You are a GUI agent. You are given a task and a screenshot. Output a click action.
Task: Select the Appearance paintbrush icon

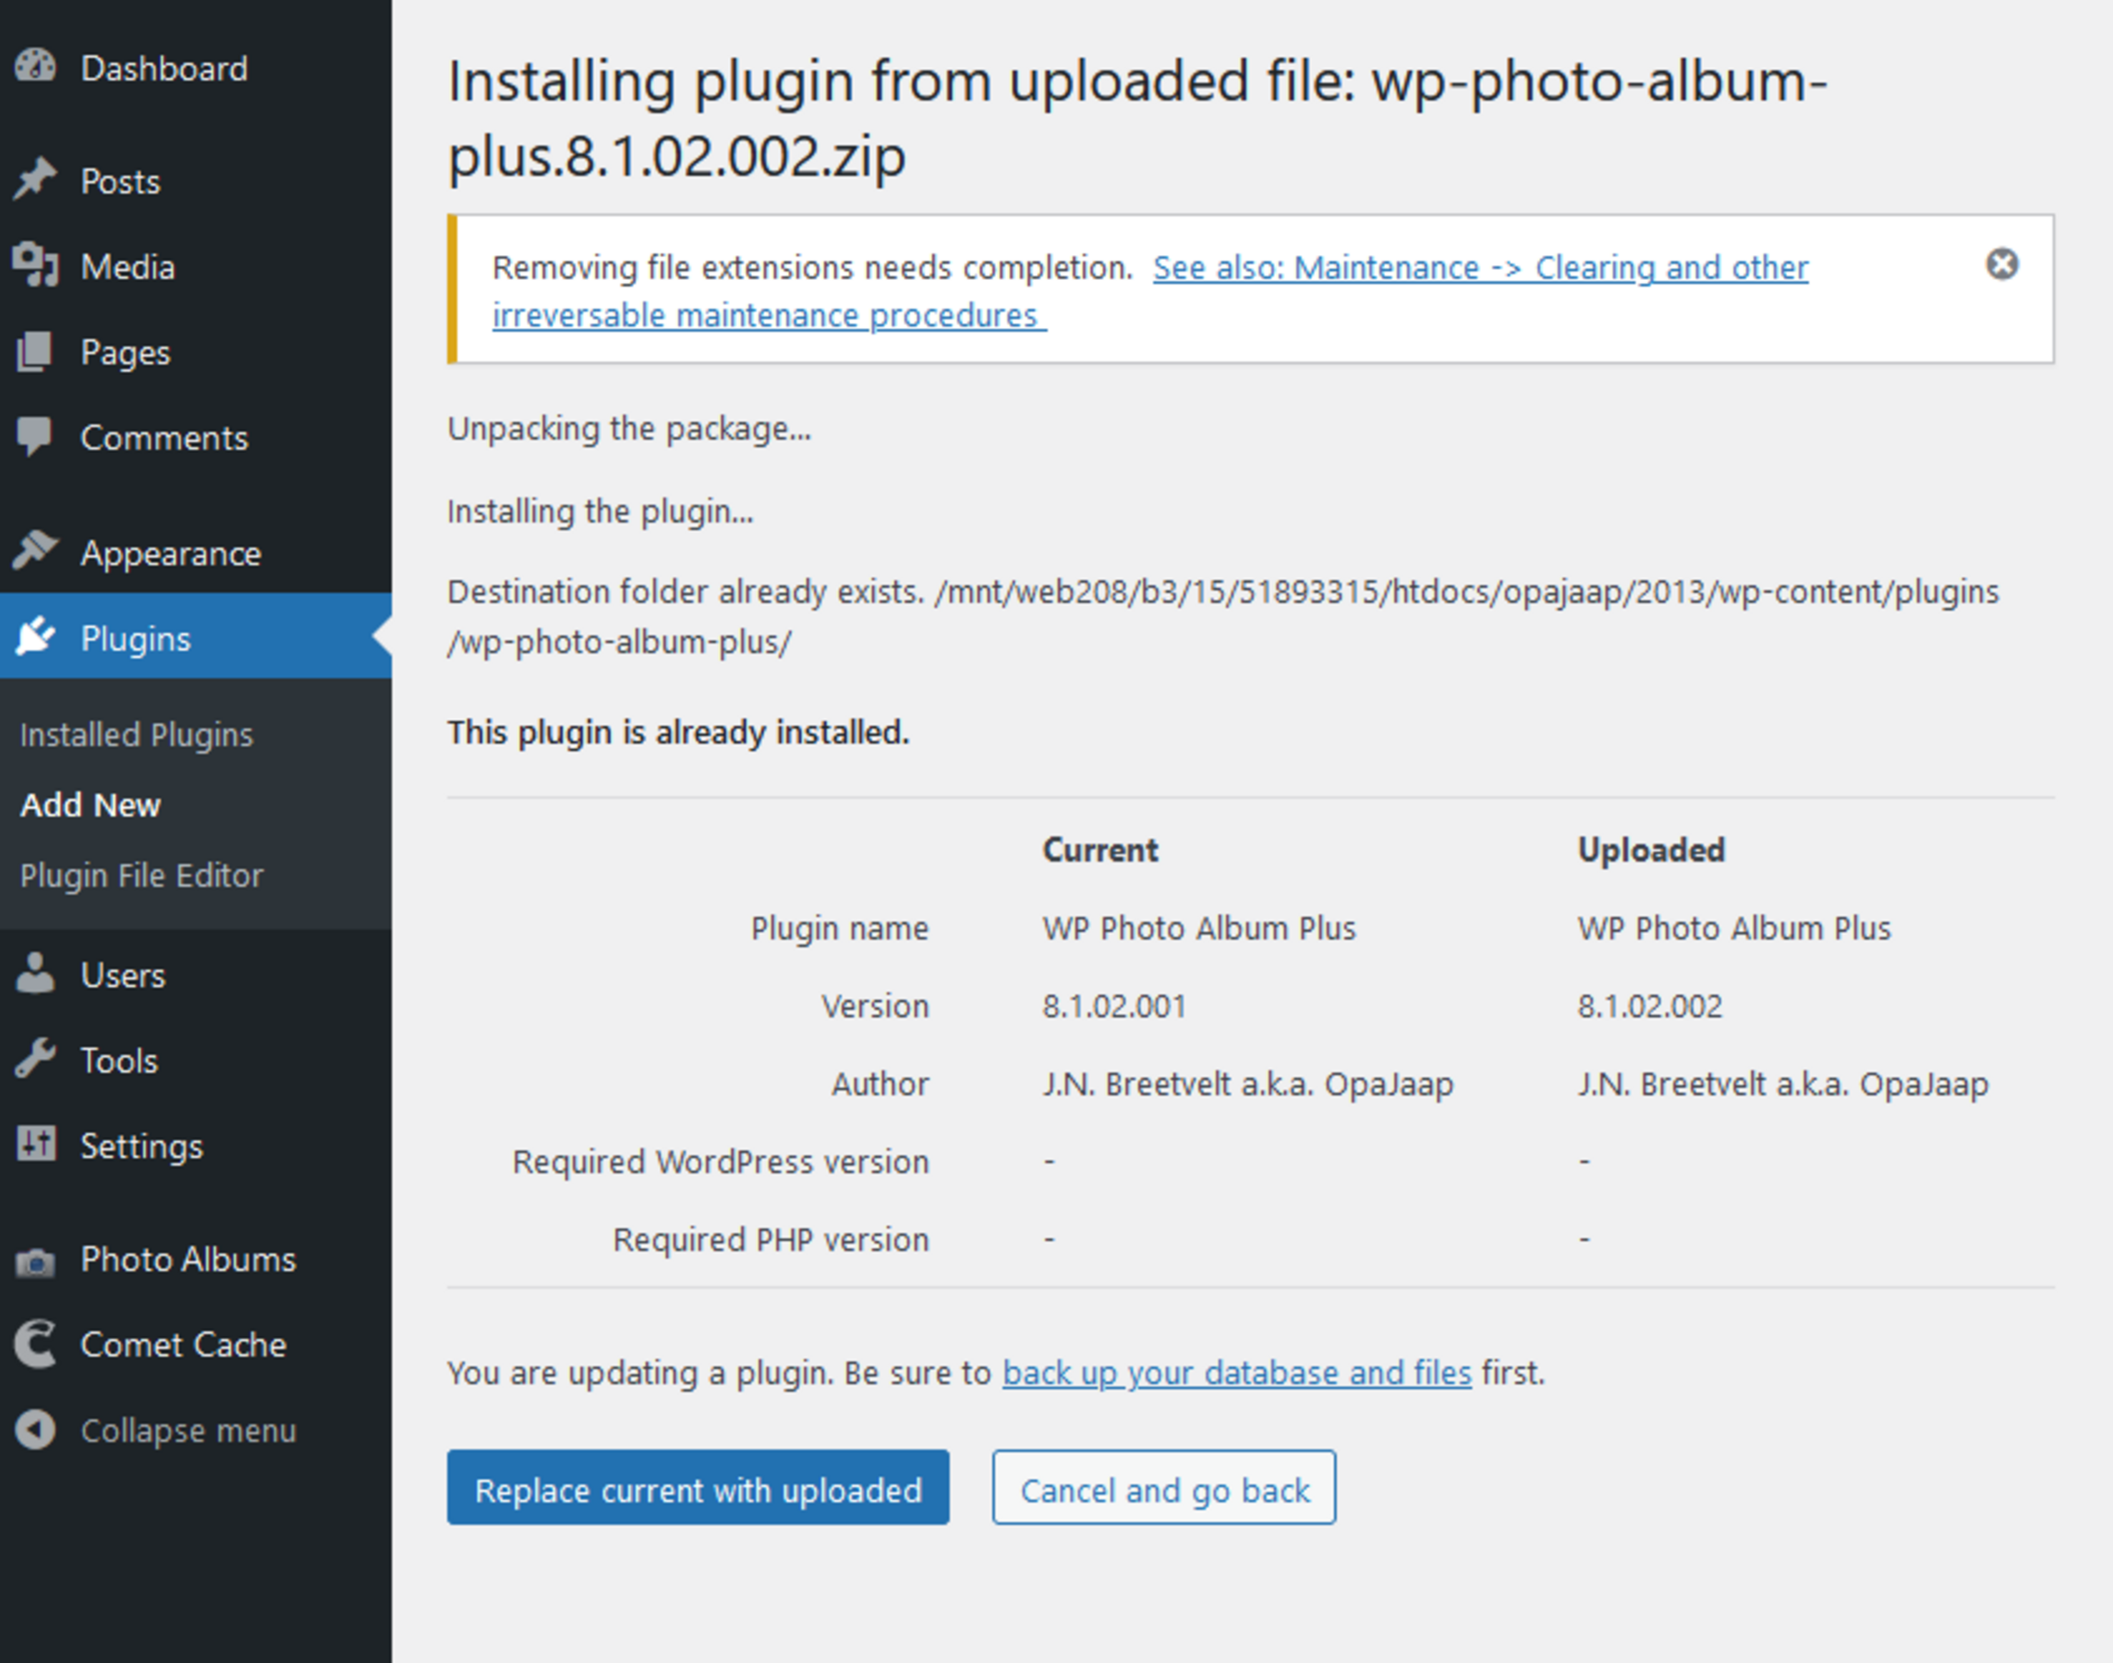36,551
